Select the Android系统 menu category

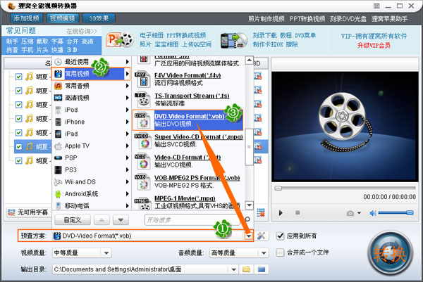91,193
